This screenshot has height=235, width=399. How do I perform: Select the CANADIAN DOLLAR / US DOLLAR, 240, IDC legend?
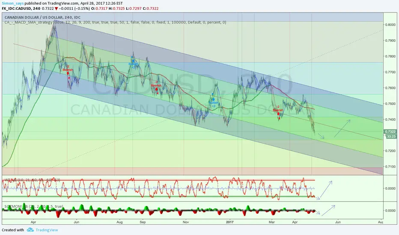[x=42, y=17]
